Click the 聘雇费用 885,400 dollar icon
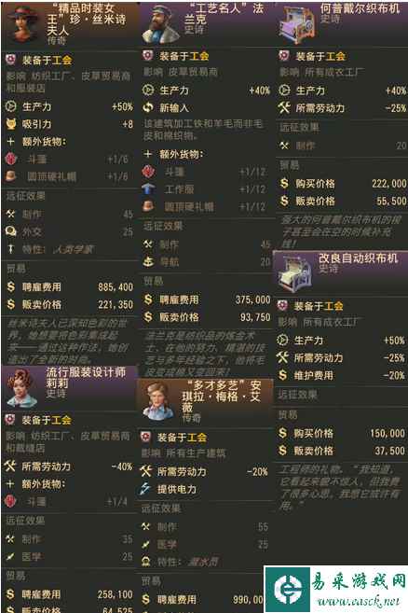 [10, 286]
